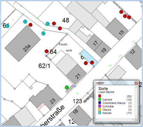The image size is (143, 127).
Task: Close the Legende window
Action: [136, 83]
